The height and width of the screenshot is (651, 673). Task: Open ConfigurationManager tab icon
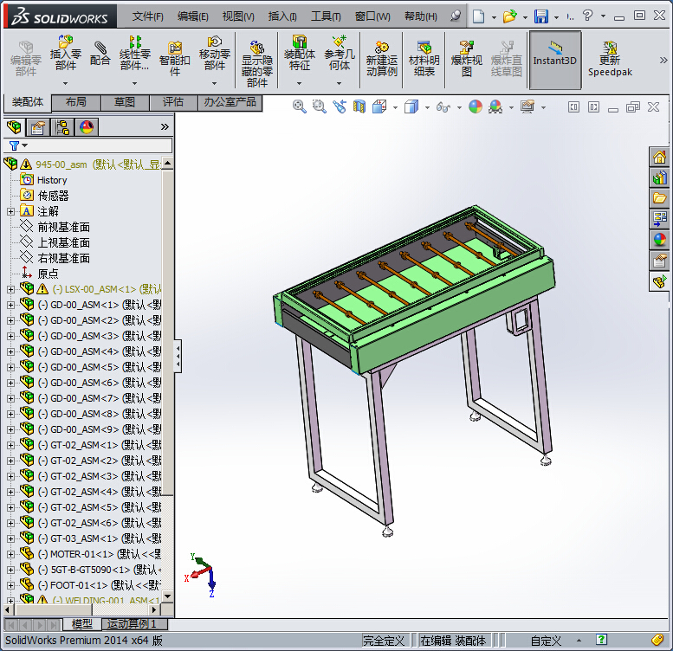tap(62, 127)
